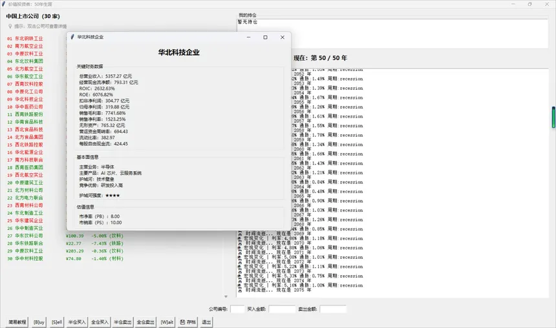Viewport: 556px width, 328px height.
Task: Click the [S]ell button
Action: pyautogui.click(x=56, y=322)
